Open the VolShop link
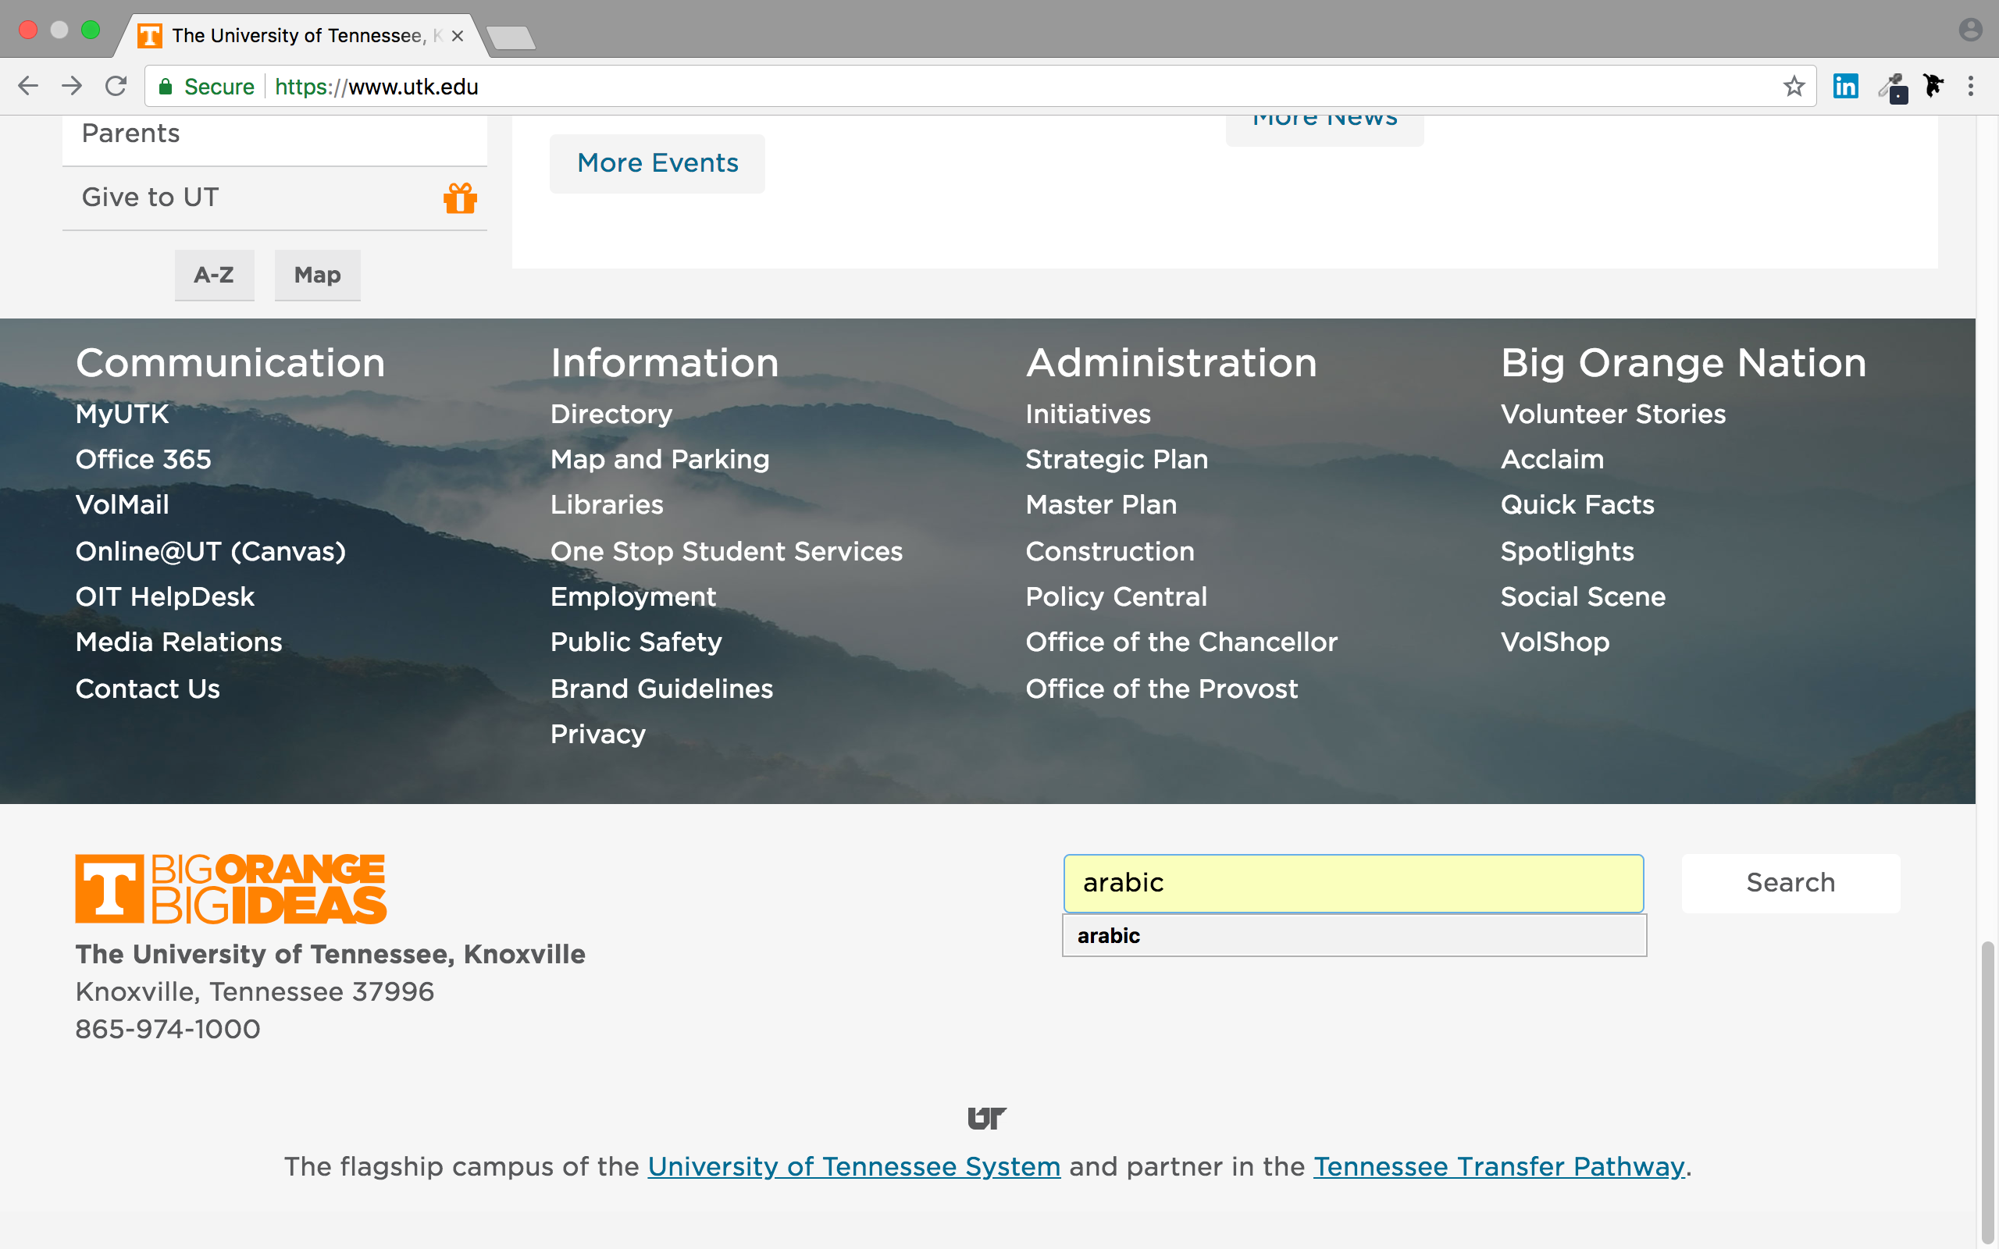 [1555, 642]
